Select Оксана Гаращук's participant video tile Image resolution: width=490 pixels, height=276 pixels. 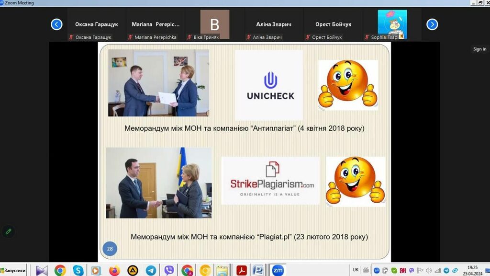point(96,24)
